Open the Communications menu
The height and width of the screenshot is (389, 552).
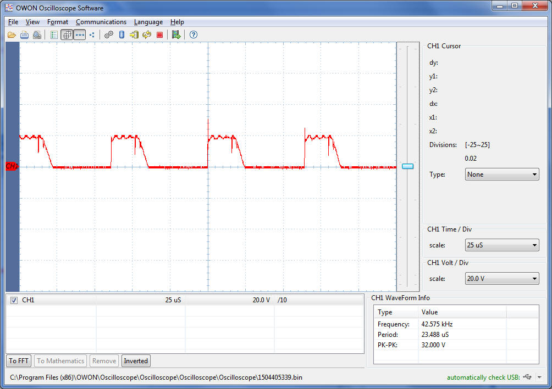101,22
